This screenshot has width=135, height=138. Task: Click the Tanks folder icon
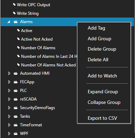(16, 116)
